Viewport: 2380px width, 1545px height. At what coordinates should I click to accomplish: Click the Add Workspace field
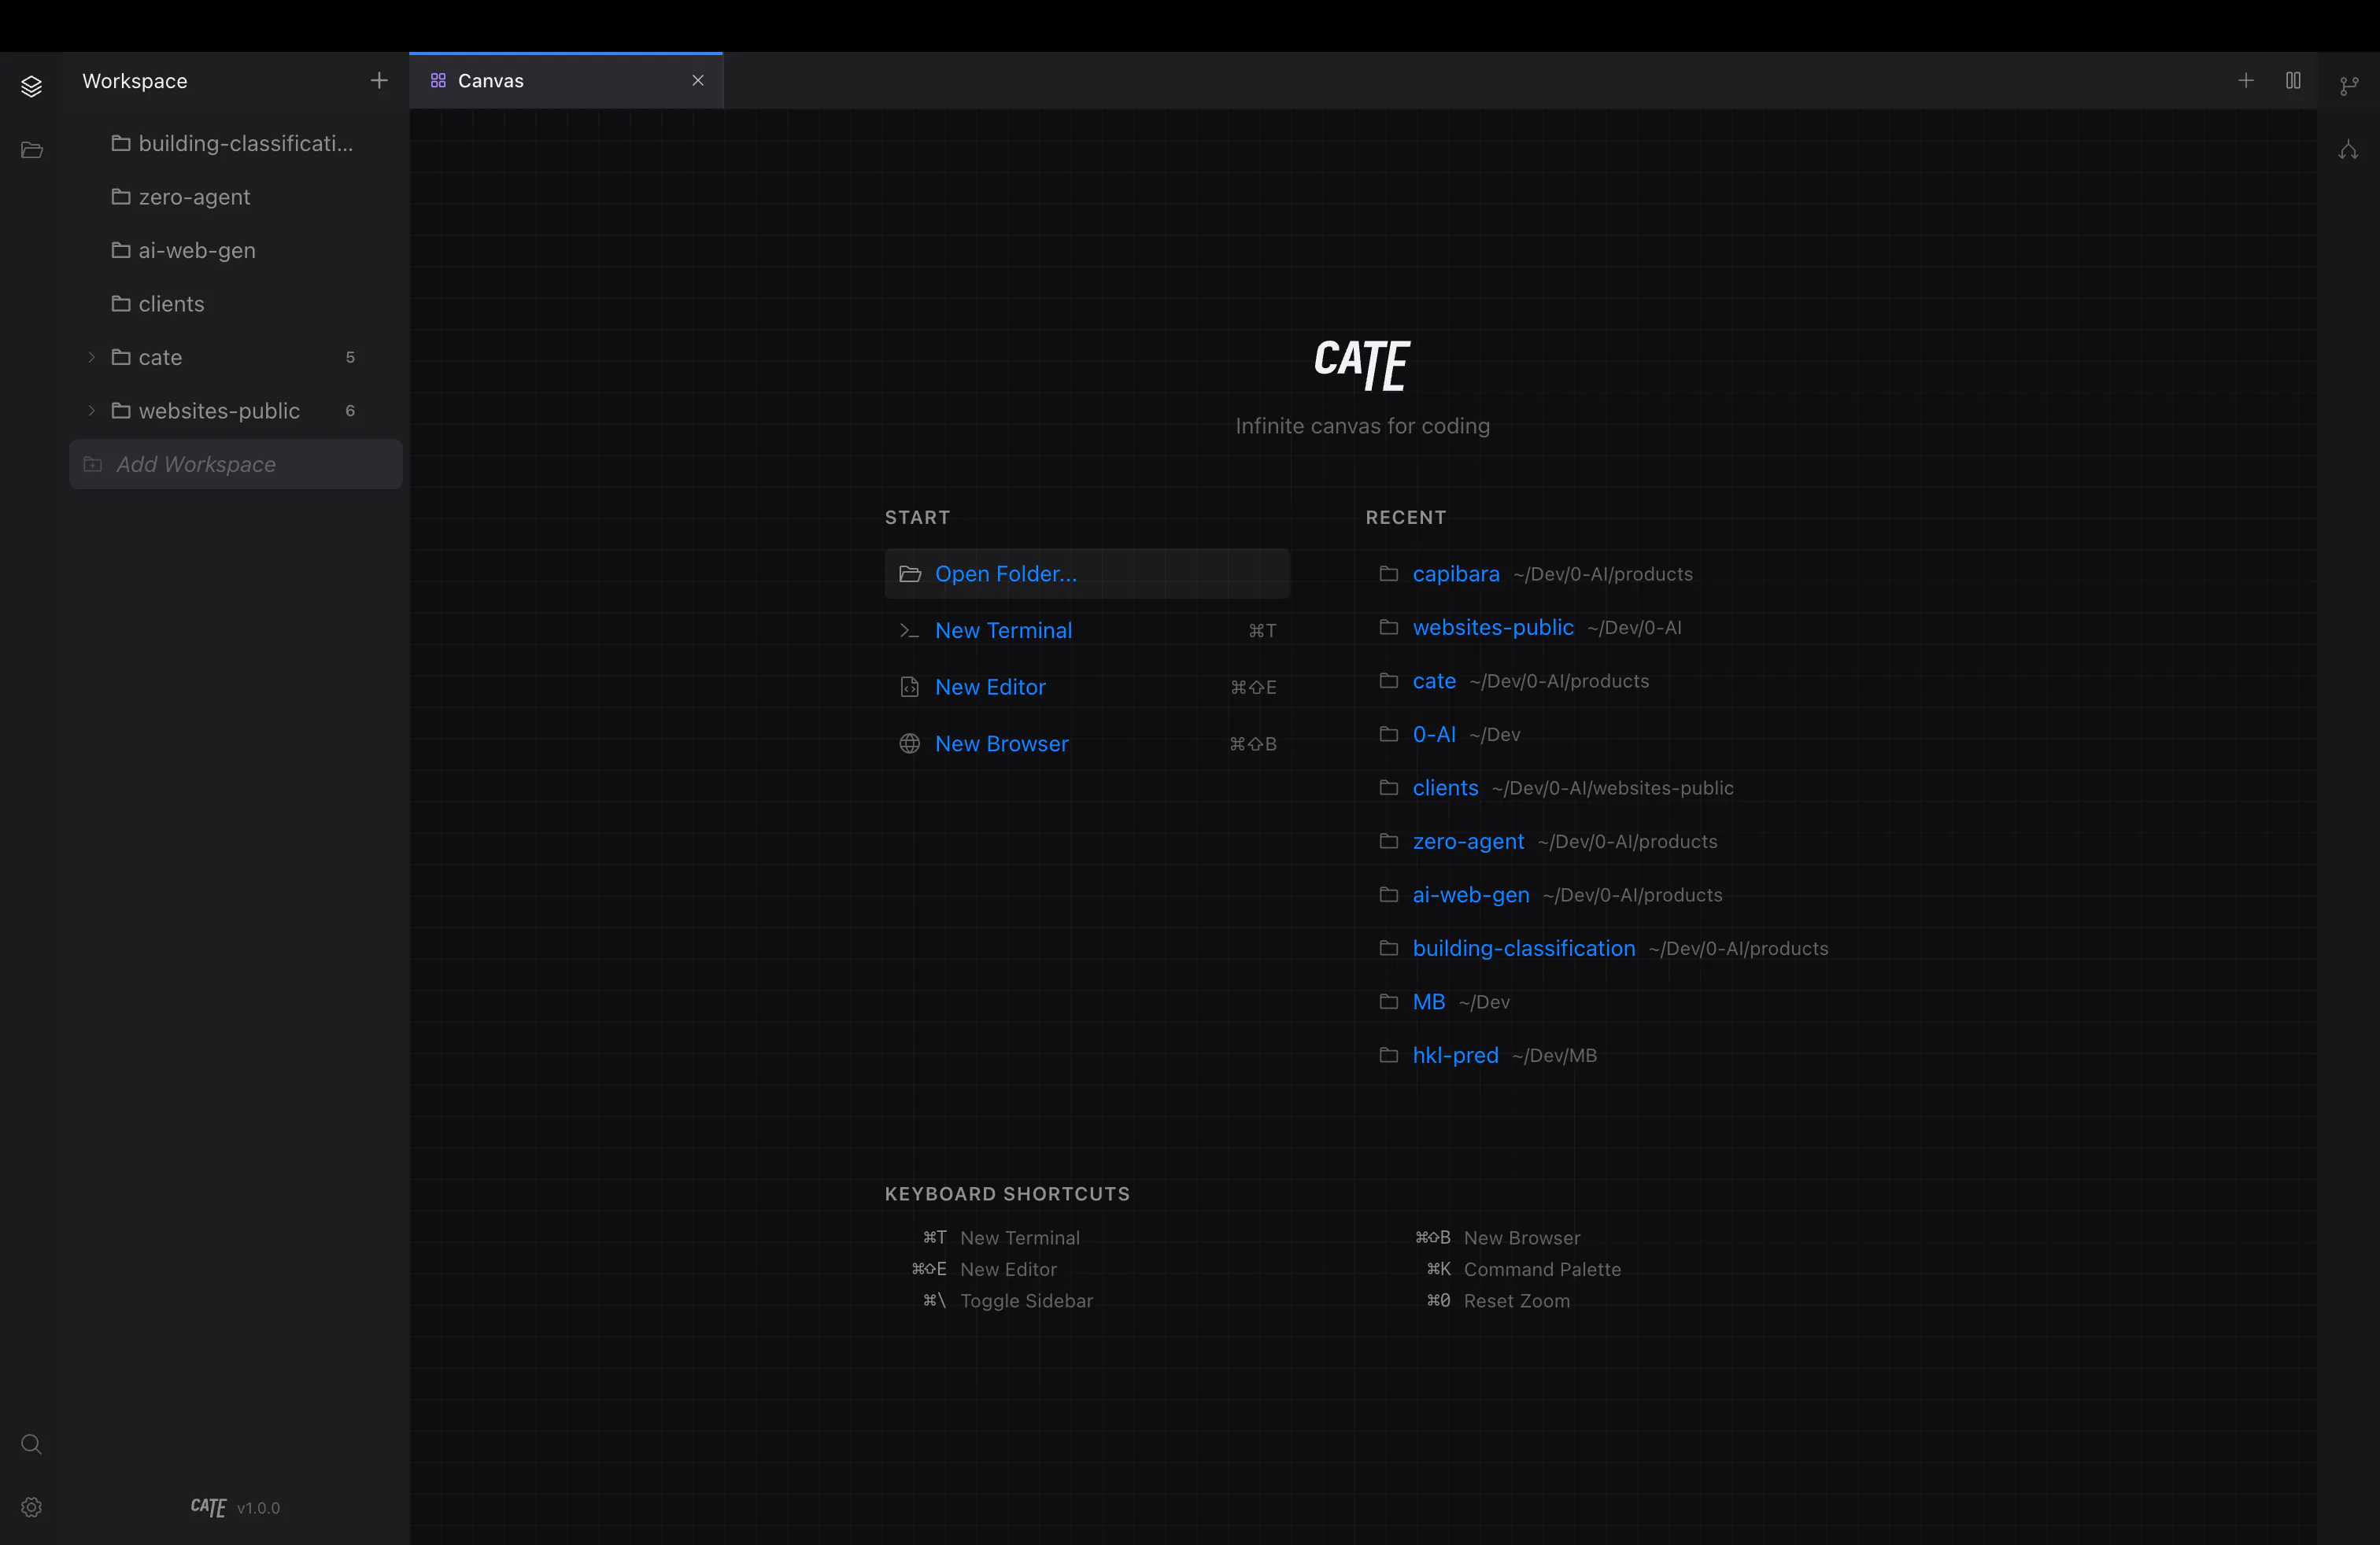pos(236,465)
